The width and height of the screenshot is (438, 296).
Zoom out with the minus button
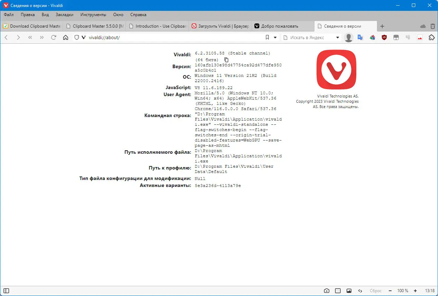tap(390, 291)
